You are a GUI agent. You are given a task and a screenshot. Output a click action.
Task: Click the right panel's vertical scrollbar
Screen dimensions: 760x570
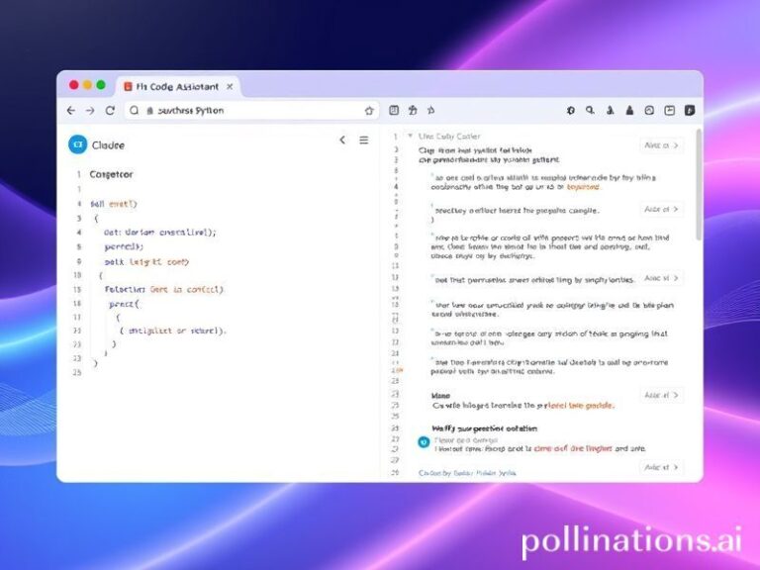(x=699, y=184)
